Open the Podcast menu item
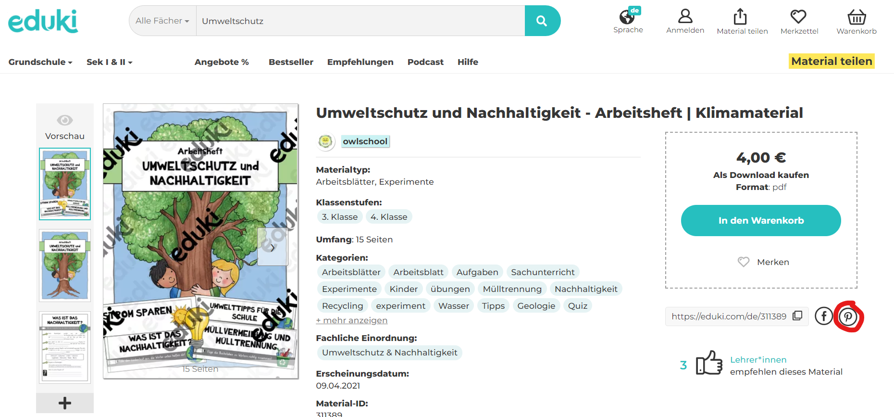 (425, 62)
